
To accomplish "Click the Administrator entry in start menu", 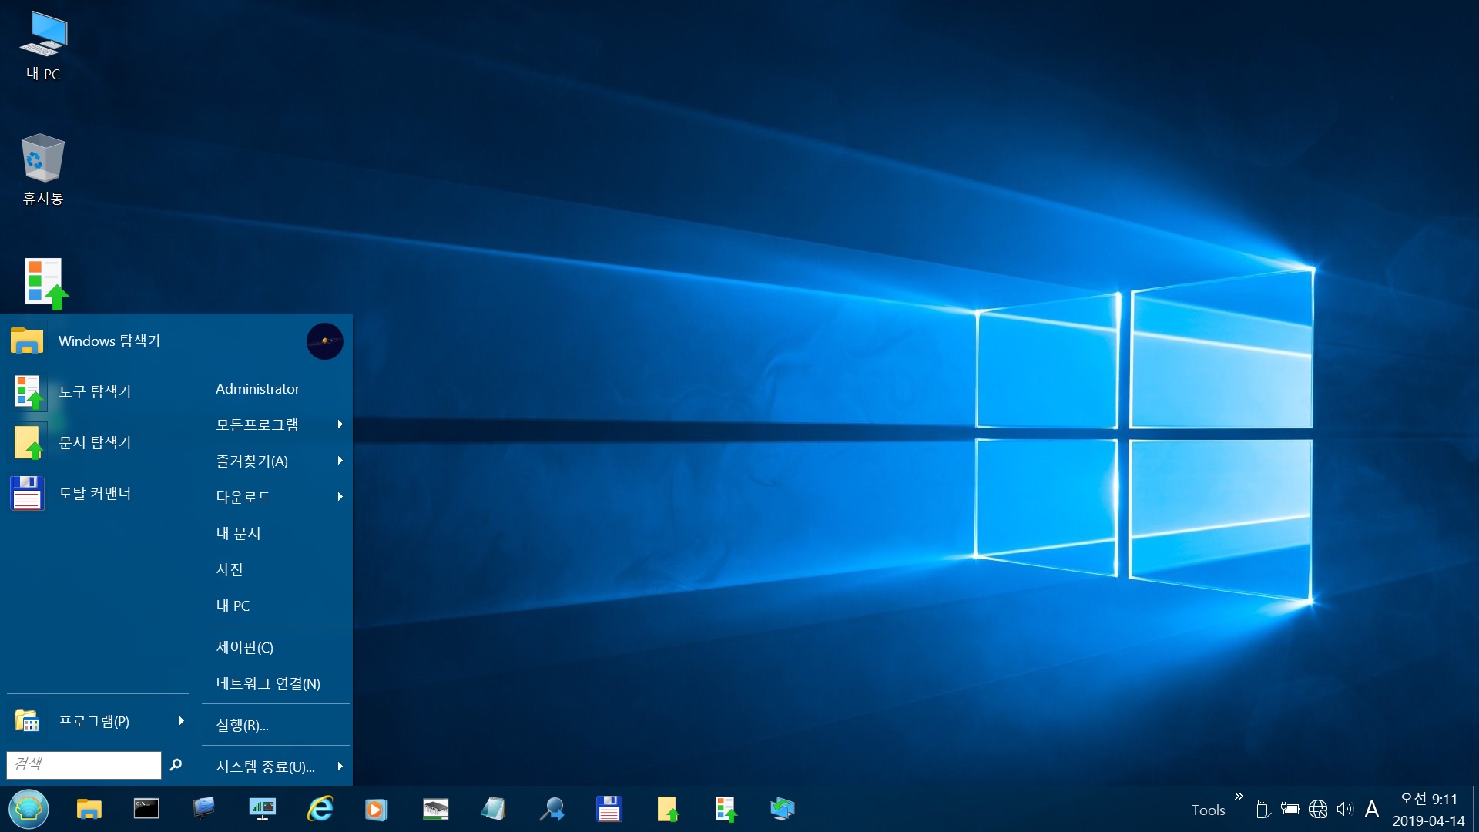I will point(276,389).
